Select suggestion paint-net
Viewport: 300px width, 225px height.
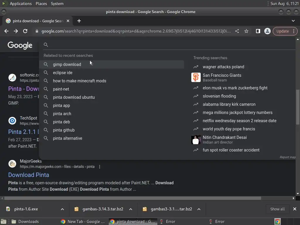tap(112, 89)
